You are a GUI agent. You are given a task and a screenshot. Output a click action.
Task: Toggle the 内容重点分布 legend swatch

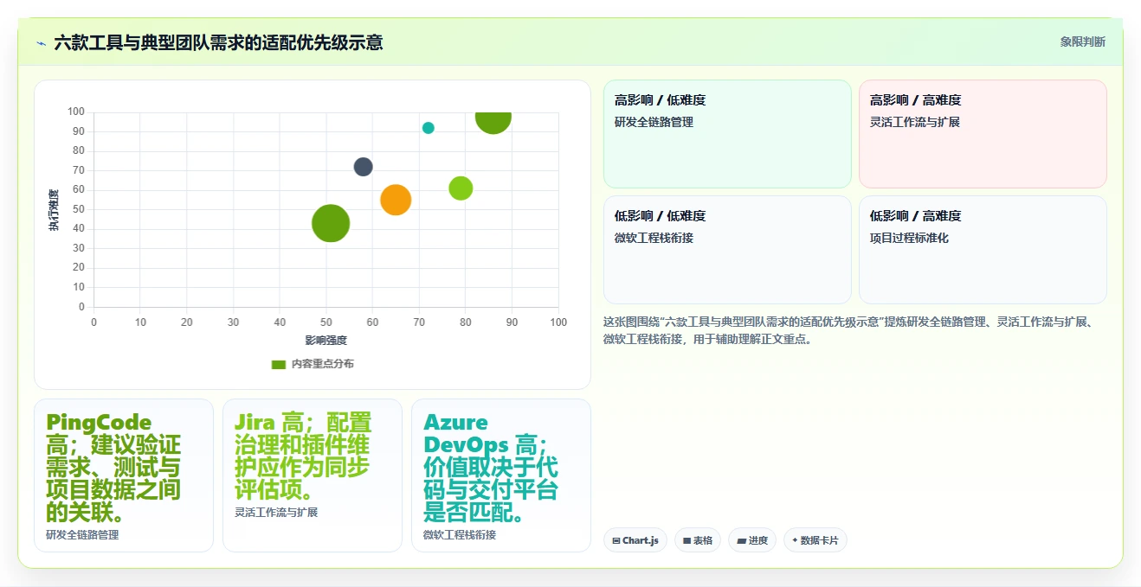279,364
